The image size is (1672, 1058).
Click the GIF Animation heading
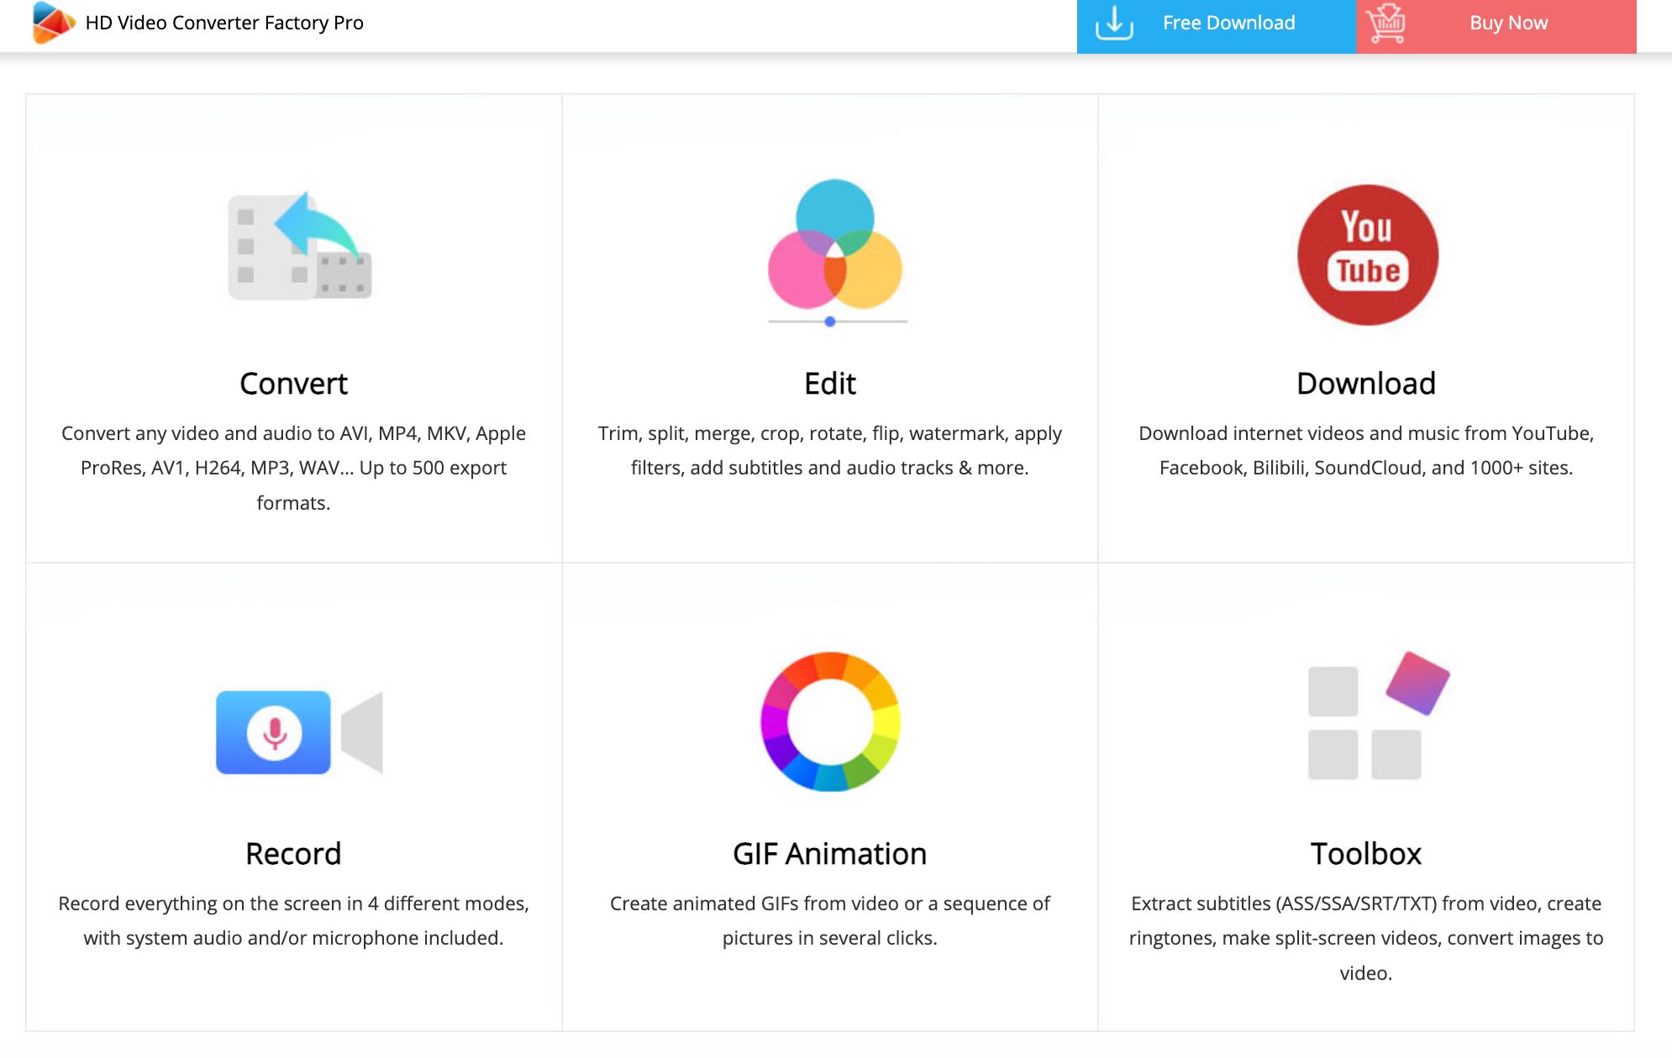pos(830,854)
